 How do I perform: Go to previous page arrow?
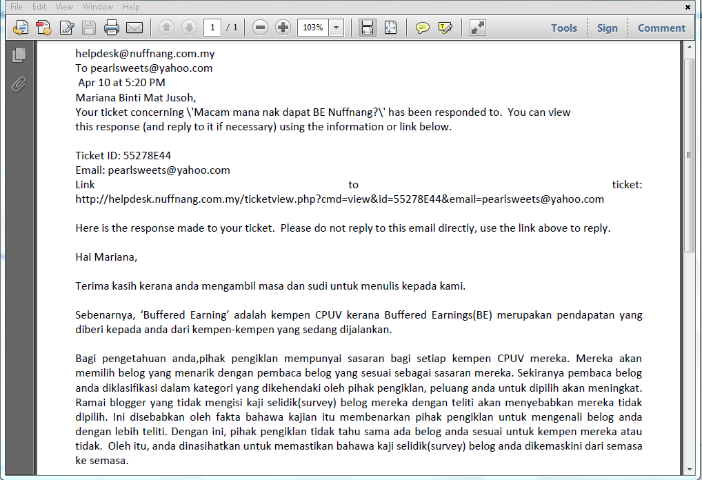point(166,28)
